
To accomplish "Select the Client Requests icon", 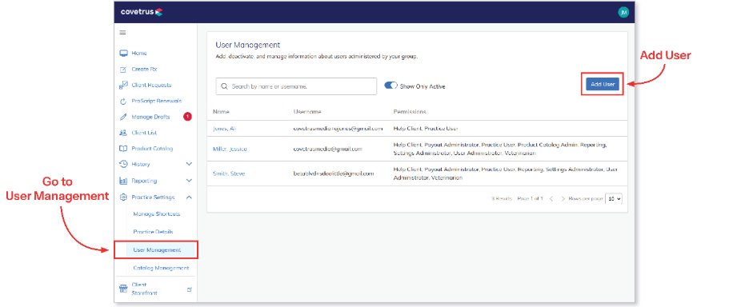I will [123, 85].
